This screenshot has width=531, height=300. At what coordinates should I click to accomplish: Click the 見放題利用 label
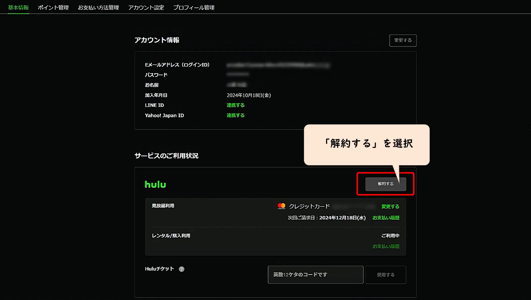[x=163, y=206]
